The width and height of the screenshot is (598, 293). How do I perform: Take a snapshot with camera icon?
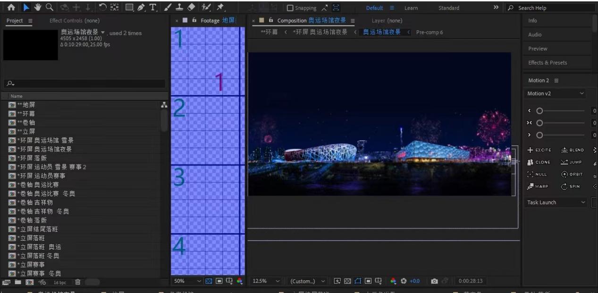pyautogui.click(x=434, y=281)
